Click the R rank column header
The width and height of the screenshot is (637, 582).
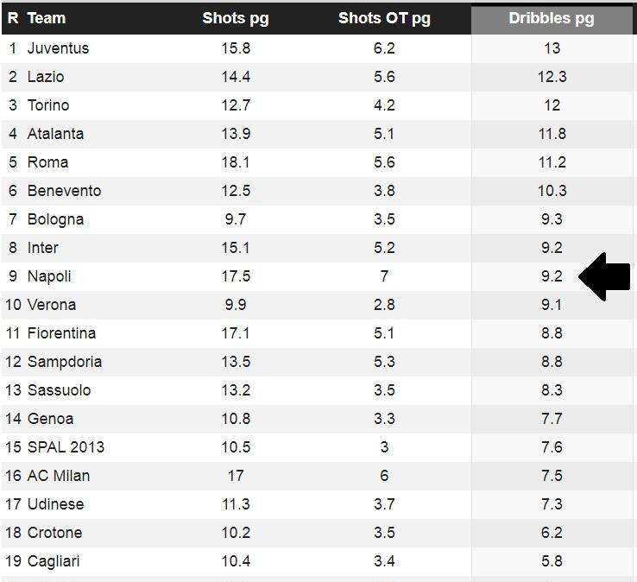pyautogui.click(x=13, y=18)
